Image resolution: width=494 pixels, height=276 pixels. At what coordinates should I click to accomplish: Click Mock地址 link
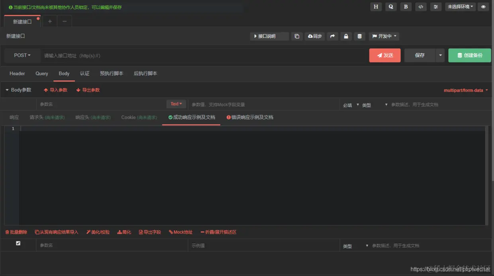[180, 232]
